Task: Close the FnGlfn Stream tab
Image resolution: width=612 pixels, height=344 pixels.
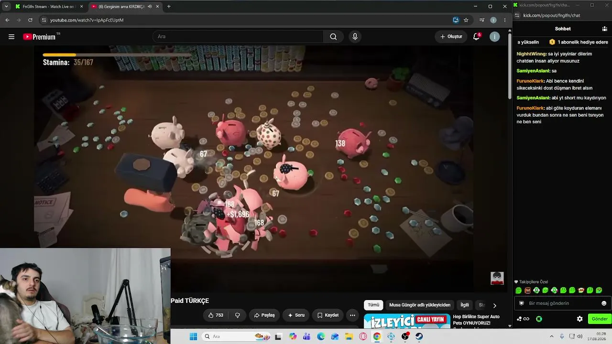Action: [82, 7]
